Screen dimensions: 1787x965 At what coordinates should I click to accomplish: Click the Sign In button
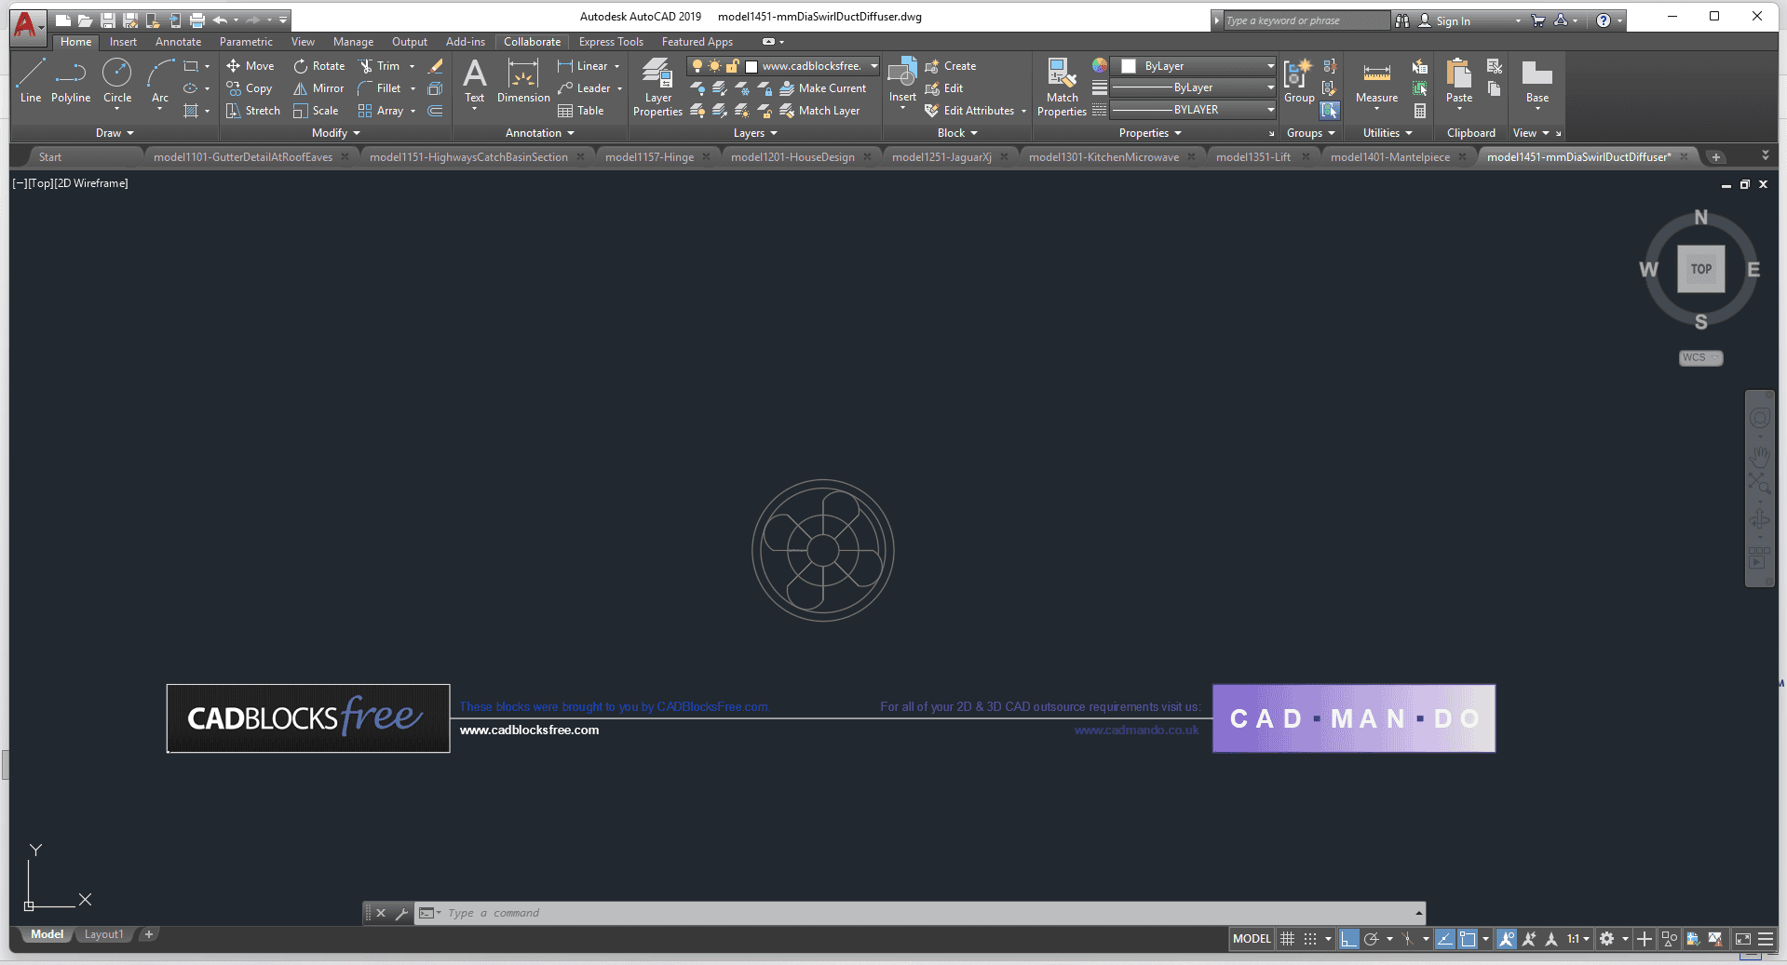(1452, 20)
